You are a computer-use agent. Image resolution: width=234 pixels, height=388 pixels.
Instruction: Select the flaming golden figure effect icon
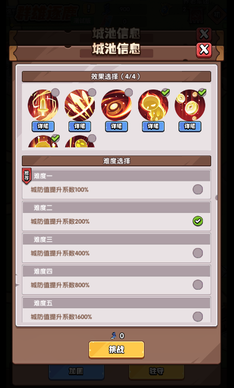click(x=153, y=105)
